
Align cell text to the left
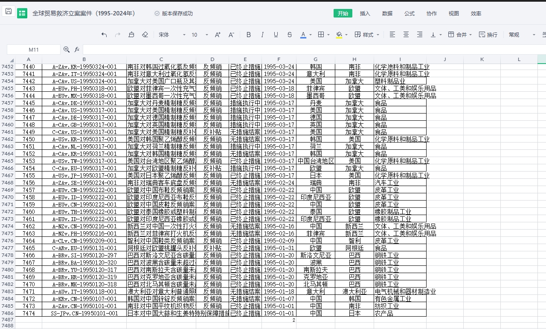(392, 35)
